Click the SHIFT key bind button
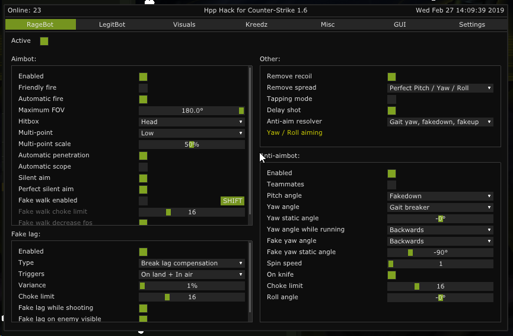Image resolution: width=513 pixels, height=336 pixels. point(232,201)
